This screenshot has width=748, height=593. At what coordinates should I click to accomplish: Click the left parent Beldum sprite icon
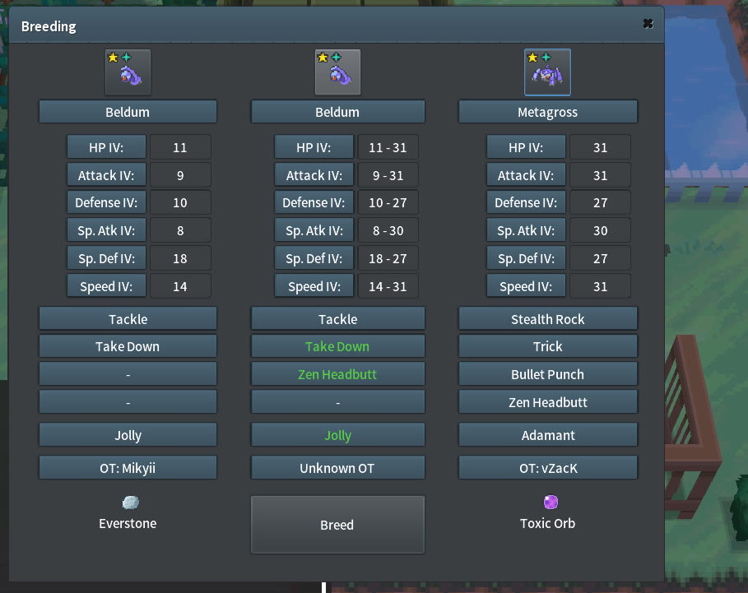click(128, 72)
